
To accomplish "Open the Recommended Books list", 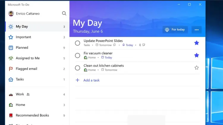I will coord(32,115).
